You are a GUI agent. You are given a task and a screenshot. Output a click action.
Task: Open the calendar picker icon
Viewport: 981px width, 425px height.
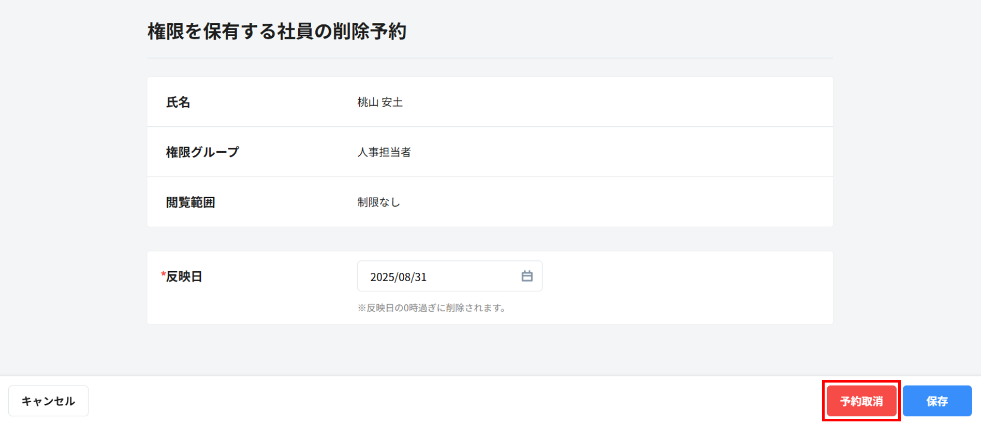click(526, 276)
